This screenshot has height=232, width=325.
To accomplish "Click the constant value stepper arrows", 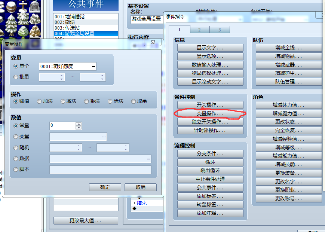I will 79,126.
